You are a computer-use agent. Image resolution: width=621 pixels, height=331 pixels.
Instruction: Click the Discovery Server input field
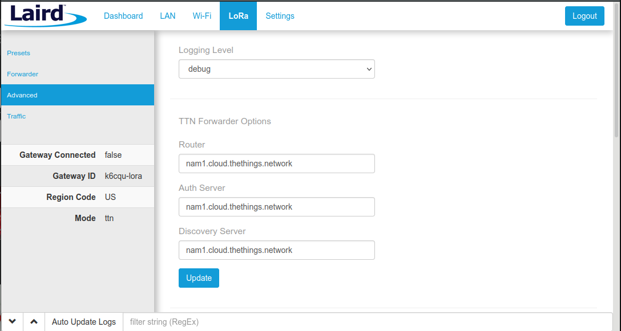(x=276, y=250)
